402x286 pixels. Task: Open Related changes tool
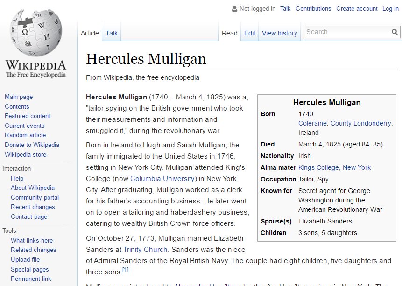(x=33, y=250)
